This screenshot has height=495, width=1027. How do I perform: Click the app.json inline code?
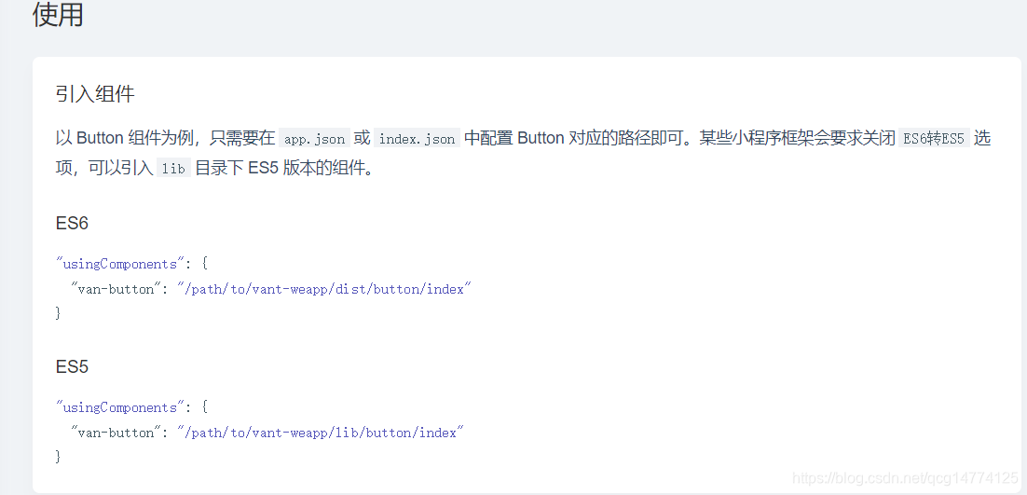point(314,139)
